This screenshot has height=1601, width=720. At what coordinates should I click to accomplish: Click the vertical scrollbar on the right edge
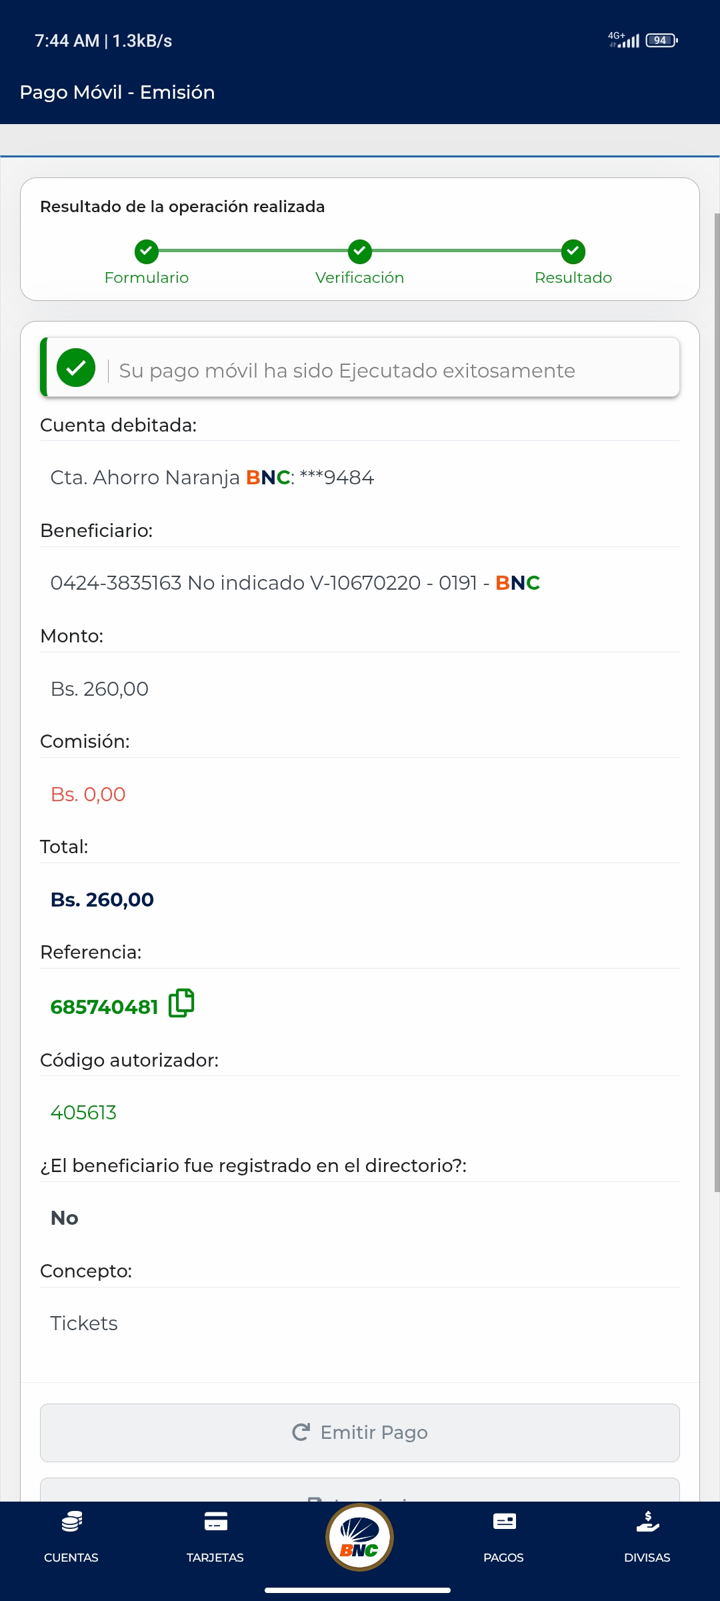tap(717, 700)
